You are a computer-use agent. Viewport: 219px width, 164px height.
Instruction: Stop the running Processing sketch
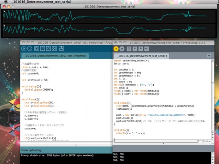[122, 48]
